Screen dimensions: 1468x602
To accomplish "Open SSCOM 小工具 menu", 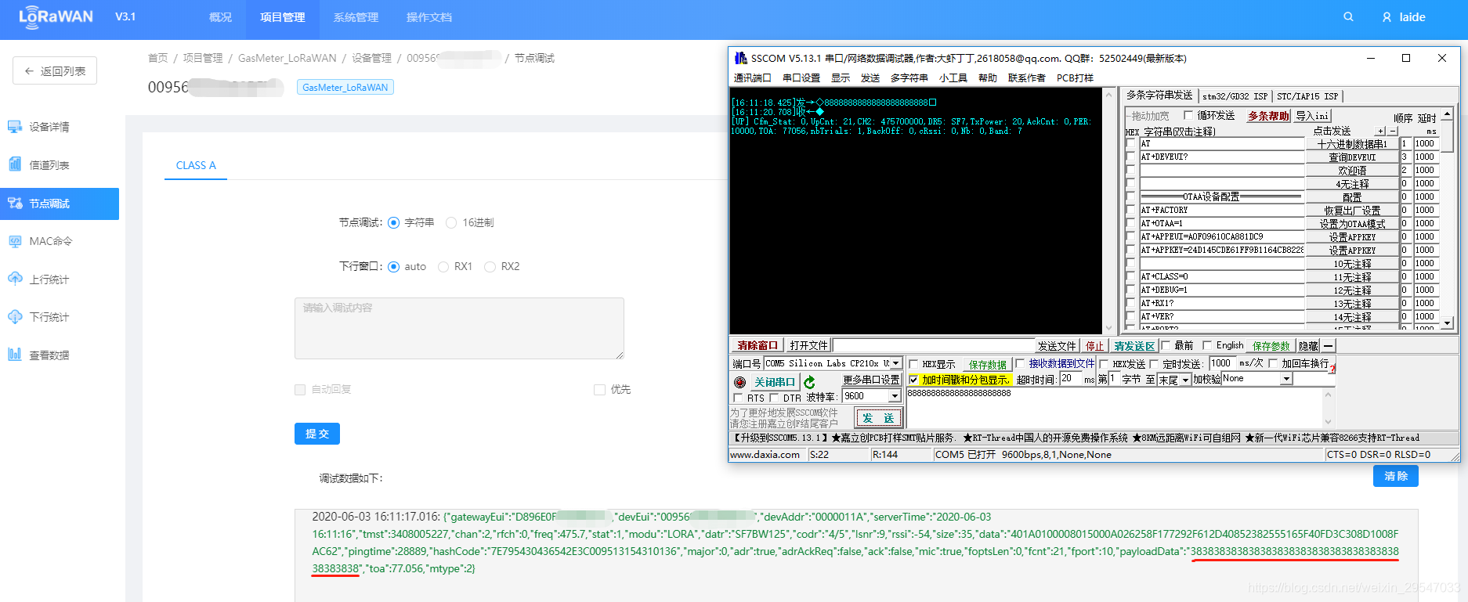I will [953, 78].
